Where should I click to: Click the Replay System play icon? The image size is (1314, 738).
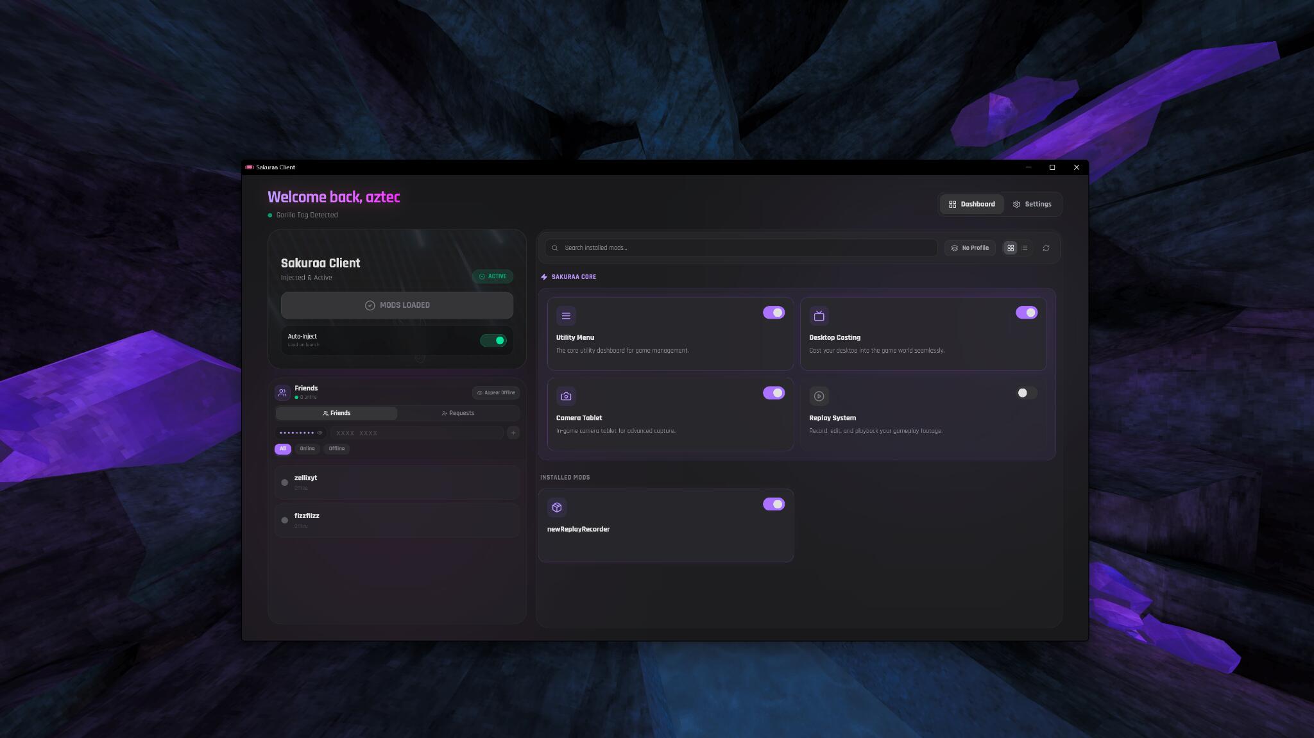coord(819,396)
